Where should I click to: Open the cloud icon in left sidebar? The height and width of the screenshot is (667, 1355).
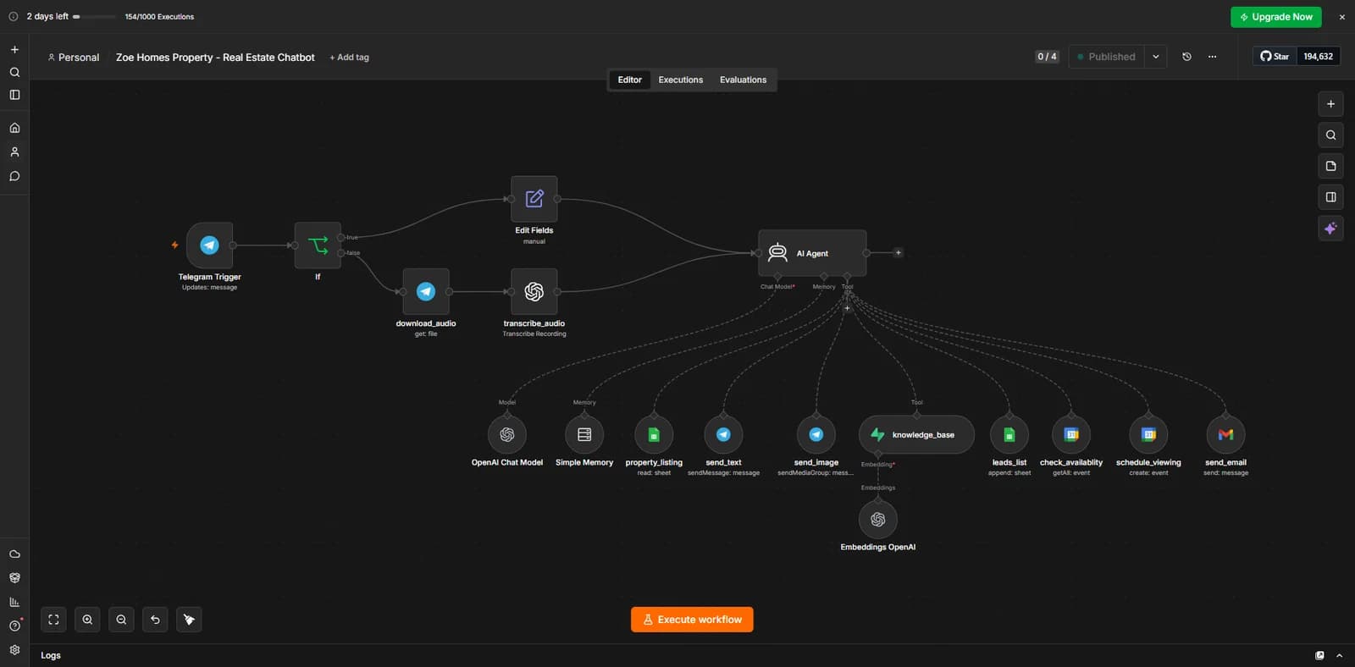[14, 554]
